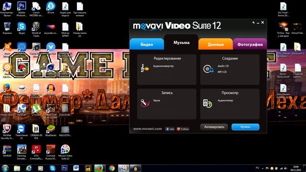Open Windows Media Player from the taskbar
This screenshot has width=306, height=172.
[41, 168]
